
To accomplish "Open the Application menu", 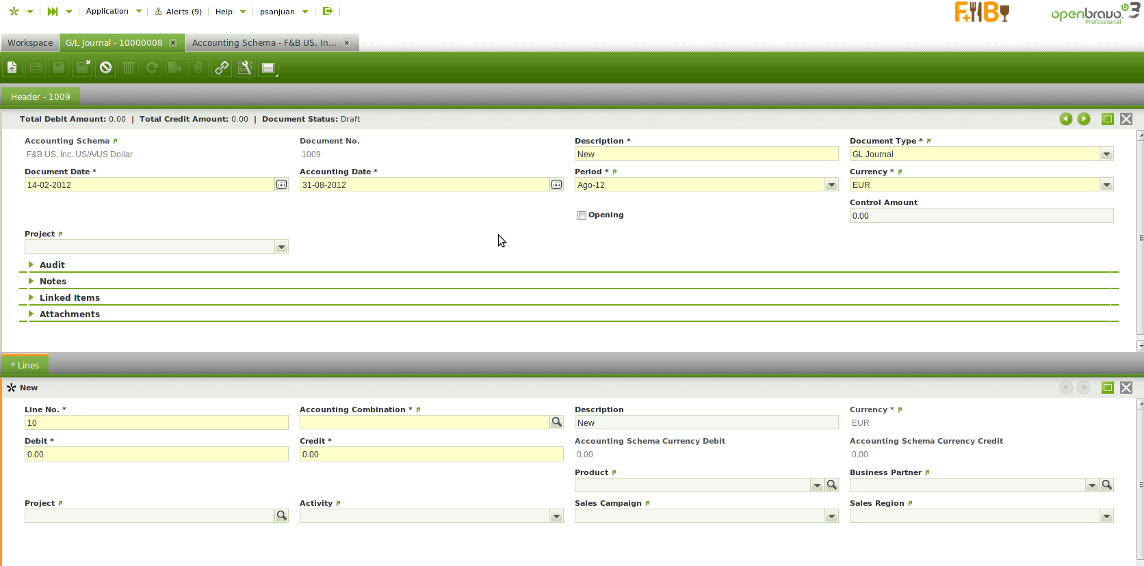I will 107,11.
